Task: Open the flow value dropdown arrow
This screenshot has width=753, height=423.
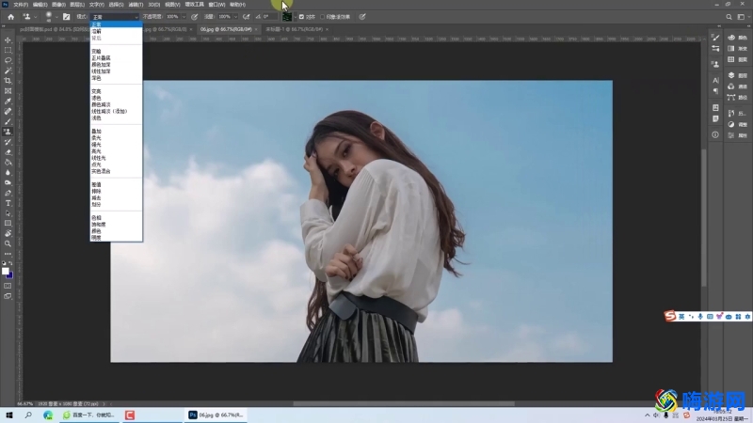Action: (x=235, y=17)
